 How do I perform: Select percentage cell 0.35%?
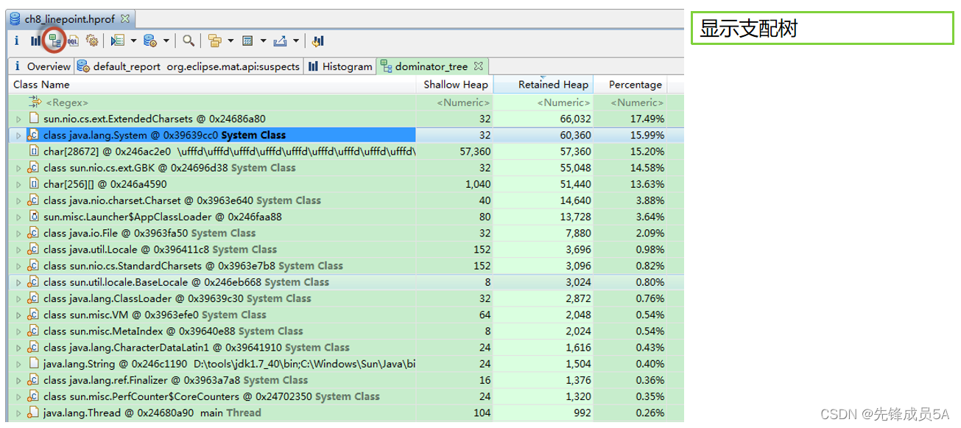[x=650, y=396]
